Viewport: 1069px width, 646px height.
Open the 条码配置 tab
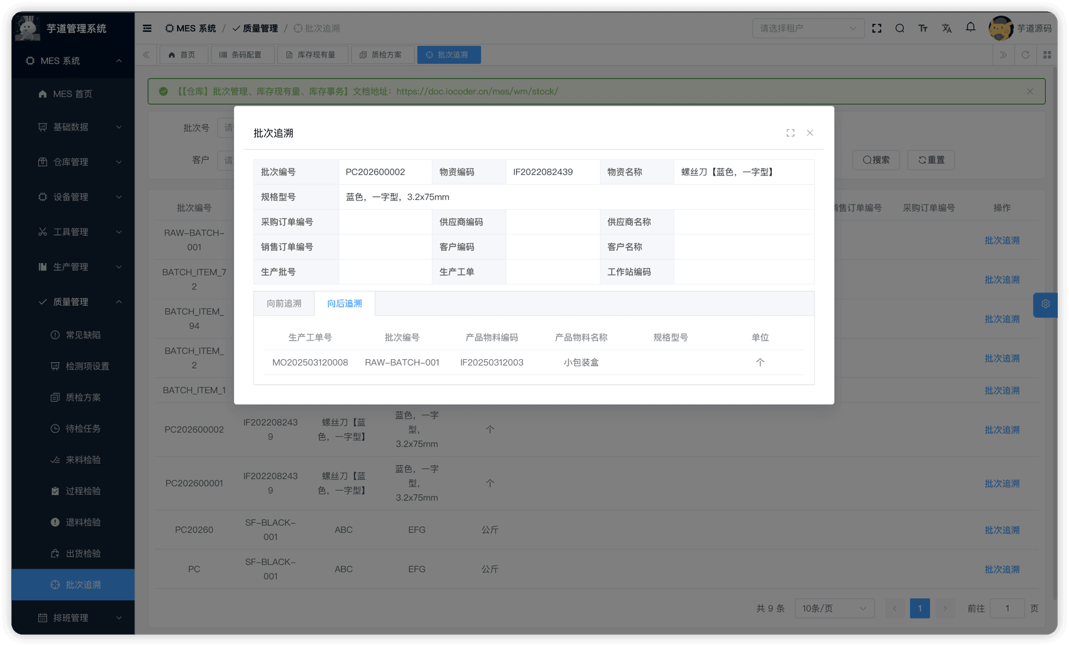[243, 54]
